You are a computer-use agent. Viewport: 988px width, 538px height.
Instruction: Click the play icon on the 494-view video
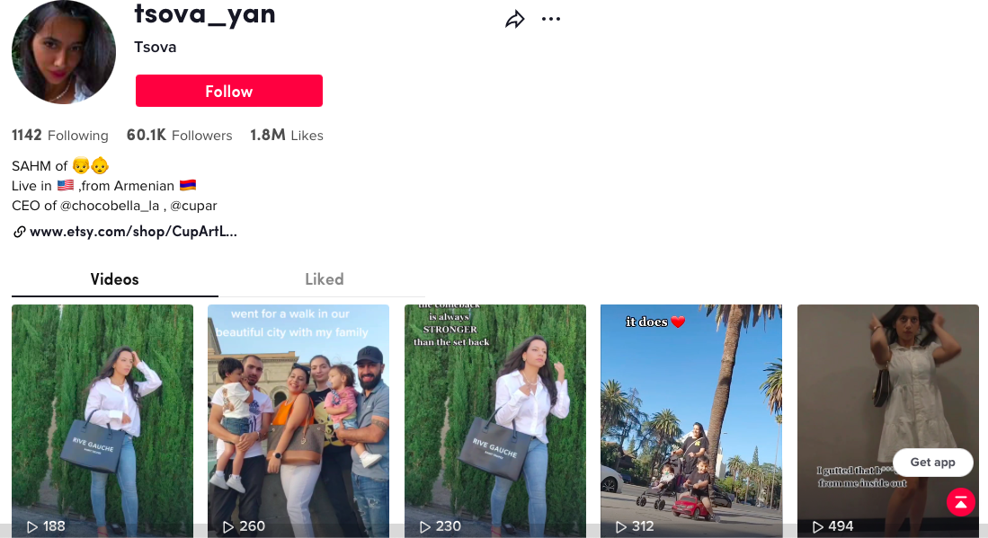coord(817,526)
